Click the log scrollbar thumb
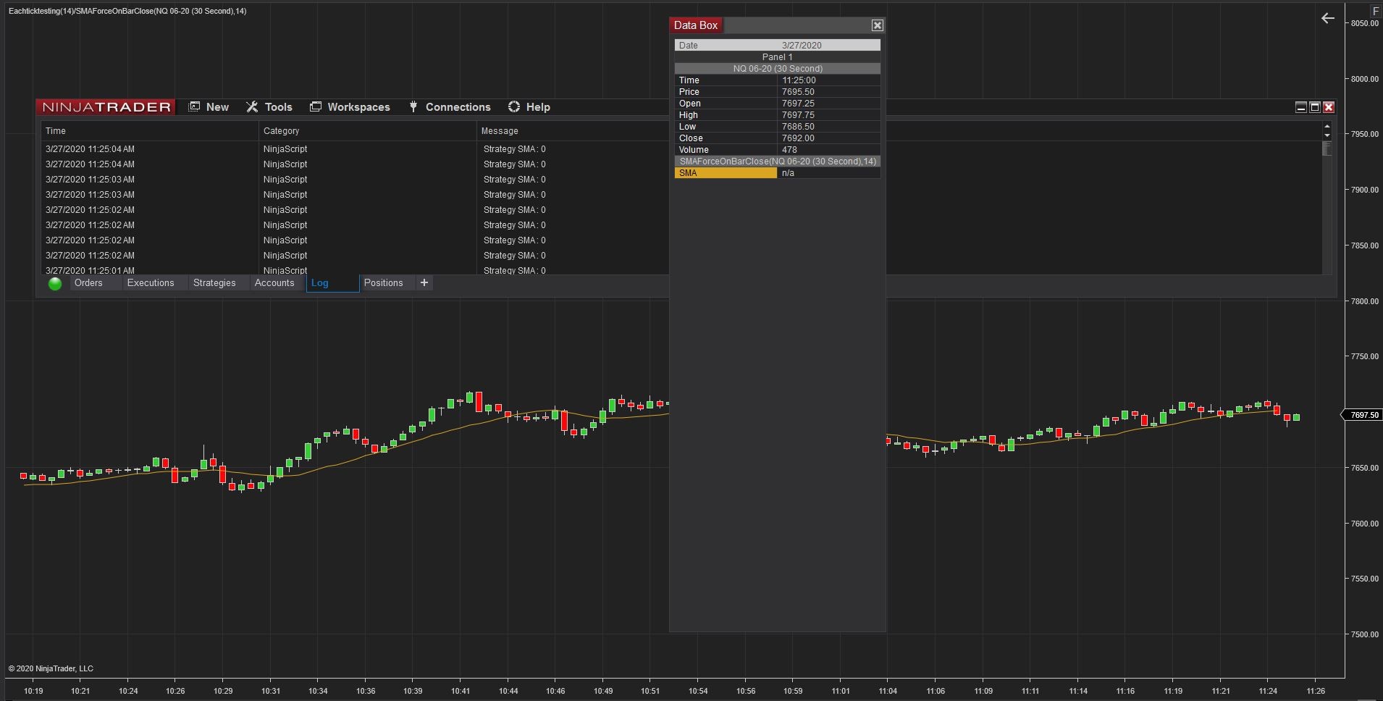 coord(1327,148)
